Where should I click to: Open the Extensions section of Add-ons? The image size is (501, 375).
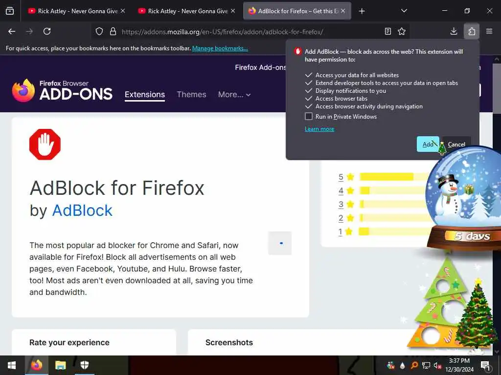point(145,94)
